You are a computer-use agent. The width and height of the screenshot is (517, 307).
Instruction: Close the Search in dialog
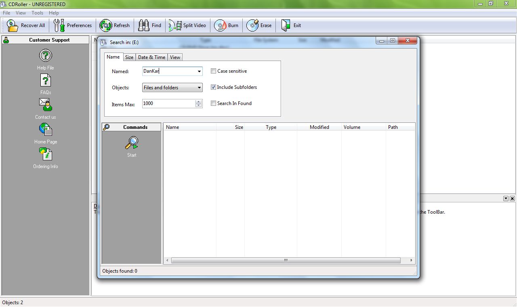tap(407, 40)
